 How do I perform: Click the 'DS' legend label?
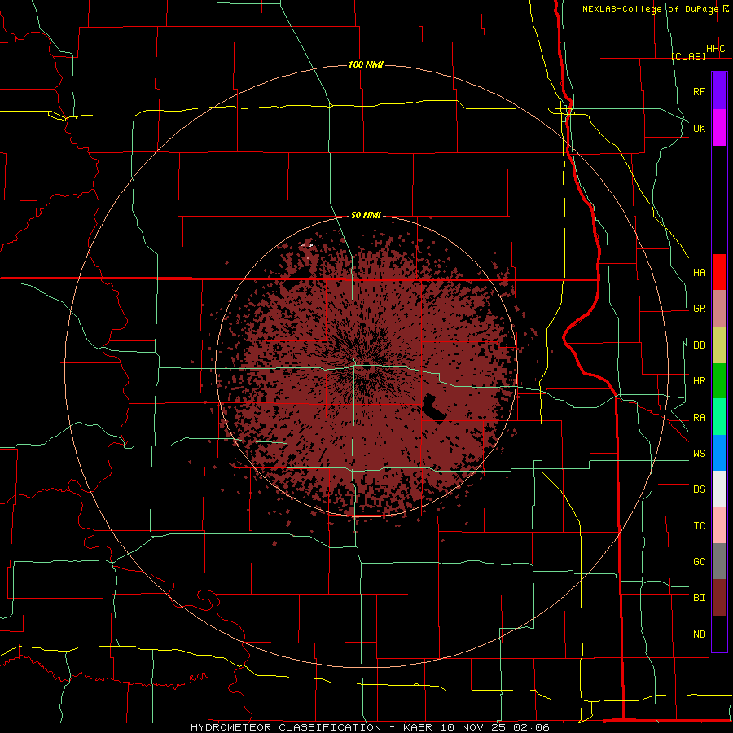point(699,489)
